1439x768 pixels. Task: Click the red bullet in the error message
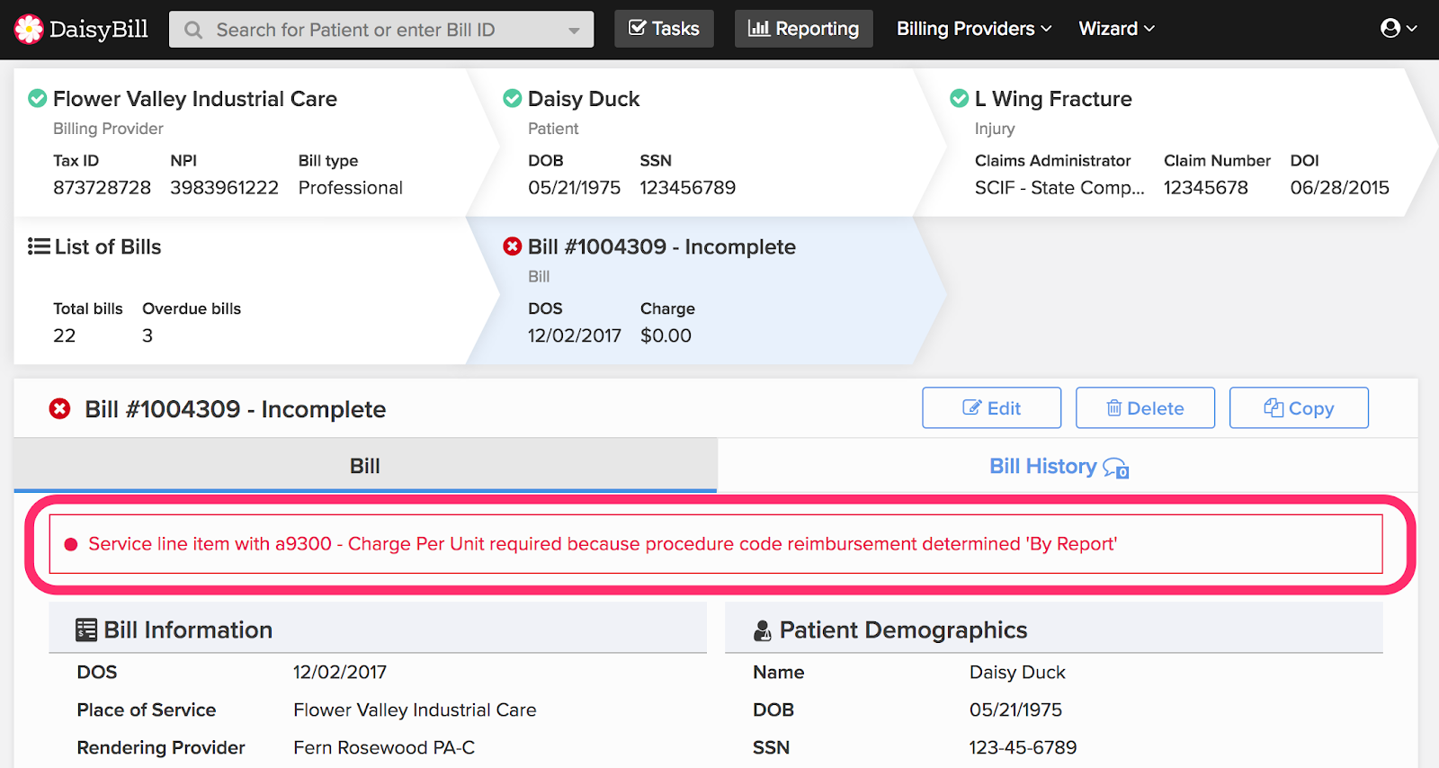click(x=71, y=544)
